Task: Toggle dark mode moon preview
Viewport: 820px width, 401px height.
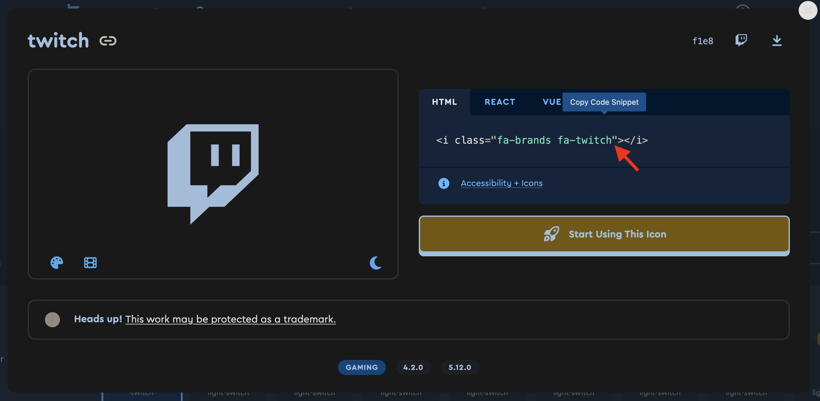Action: point(375,263)
